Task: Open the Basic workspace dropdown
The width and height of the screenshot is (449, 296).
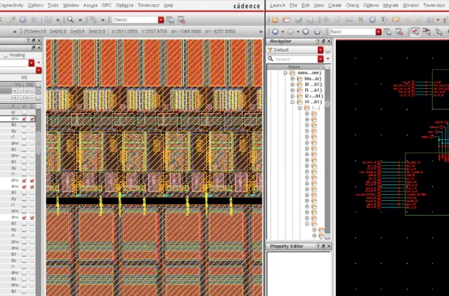Action: (378, 32)
